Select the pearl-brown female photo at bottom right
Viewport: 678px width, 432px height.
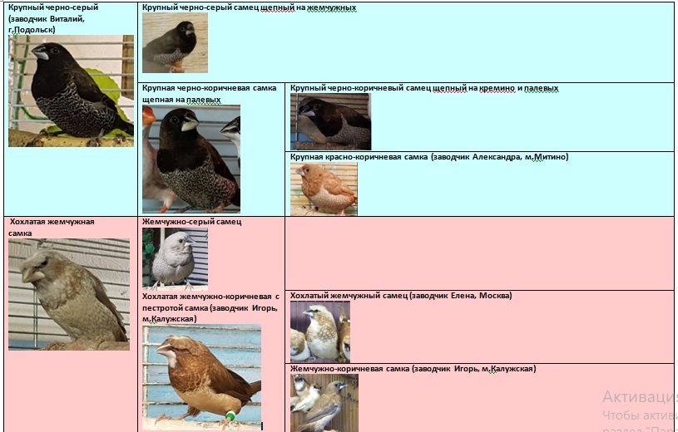(324, 402)
